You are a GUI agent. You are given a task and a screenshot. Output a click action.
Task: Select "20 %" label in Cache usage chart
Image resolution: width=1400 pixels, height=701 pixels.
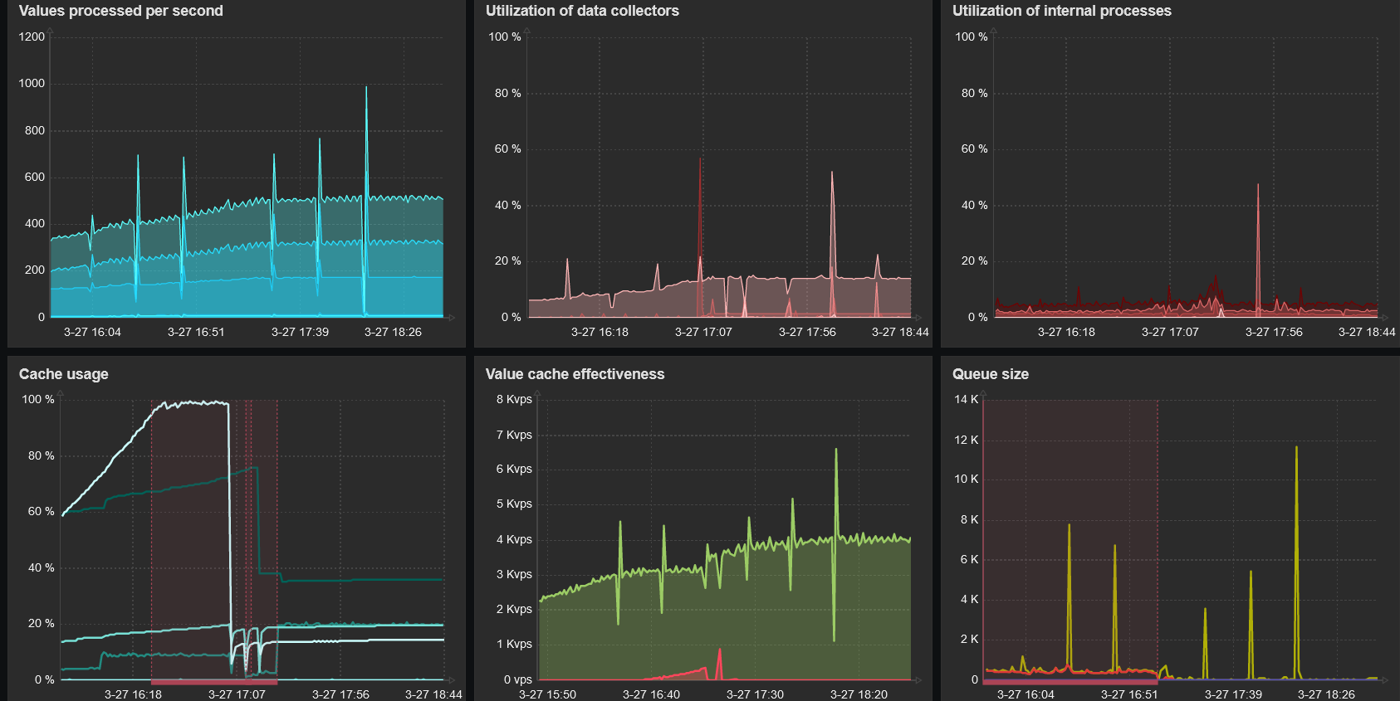42,623
